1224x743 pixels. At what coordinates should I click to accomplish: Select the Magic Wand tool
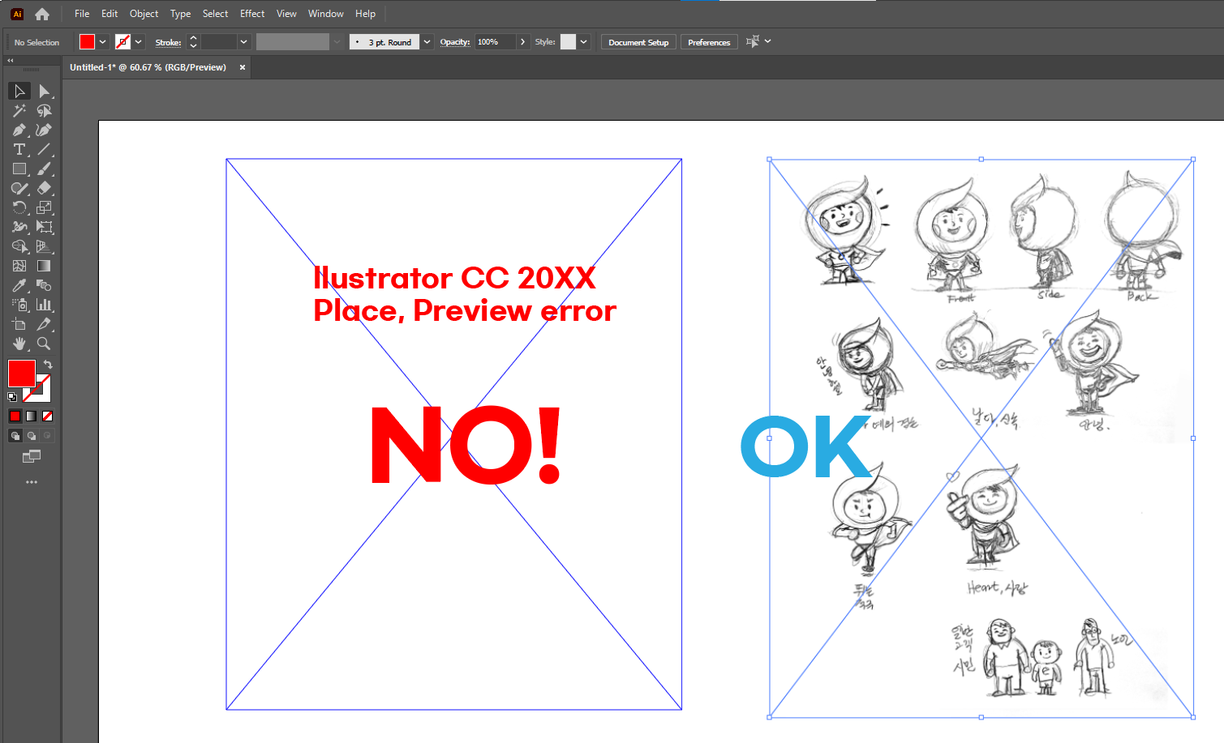(x=19, y=110)
